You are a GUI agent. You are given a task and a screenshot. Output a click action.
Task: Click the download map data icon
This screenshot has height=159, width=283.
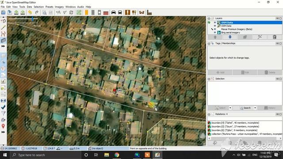click(x=16, y=12)
